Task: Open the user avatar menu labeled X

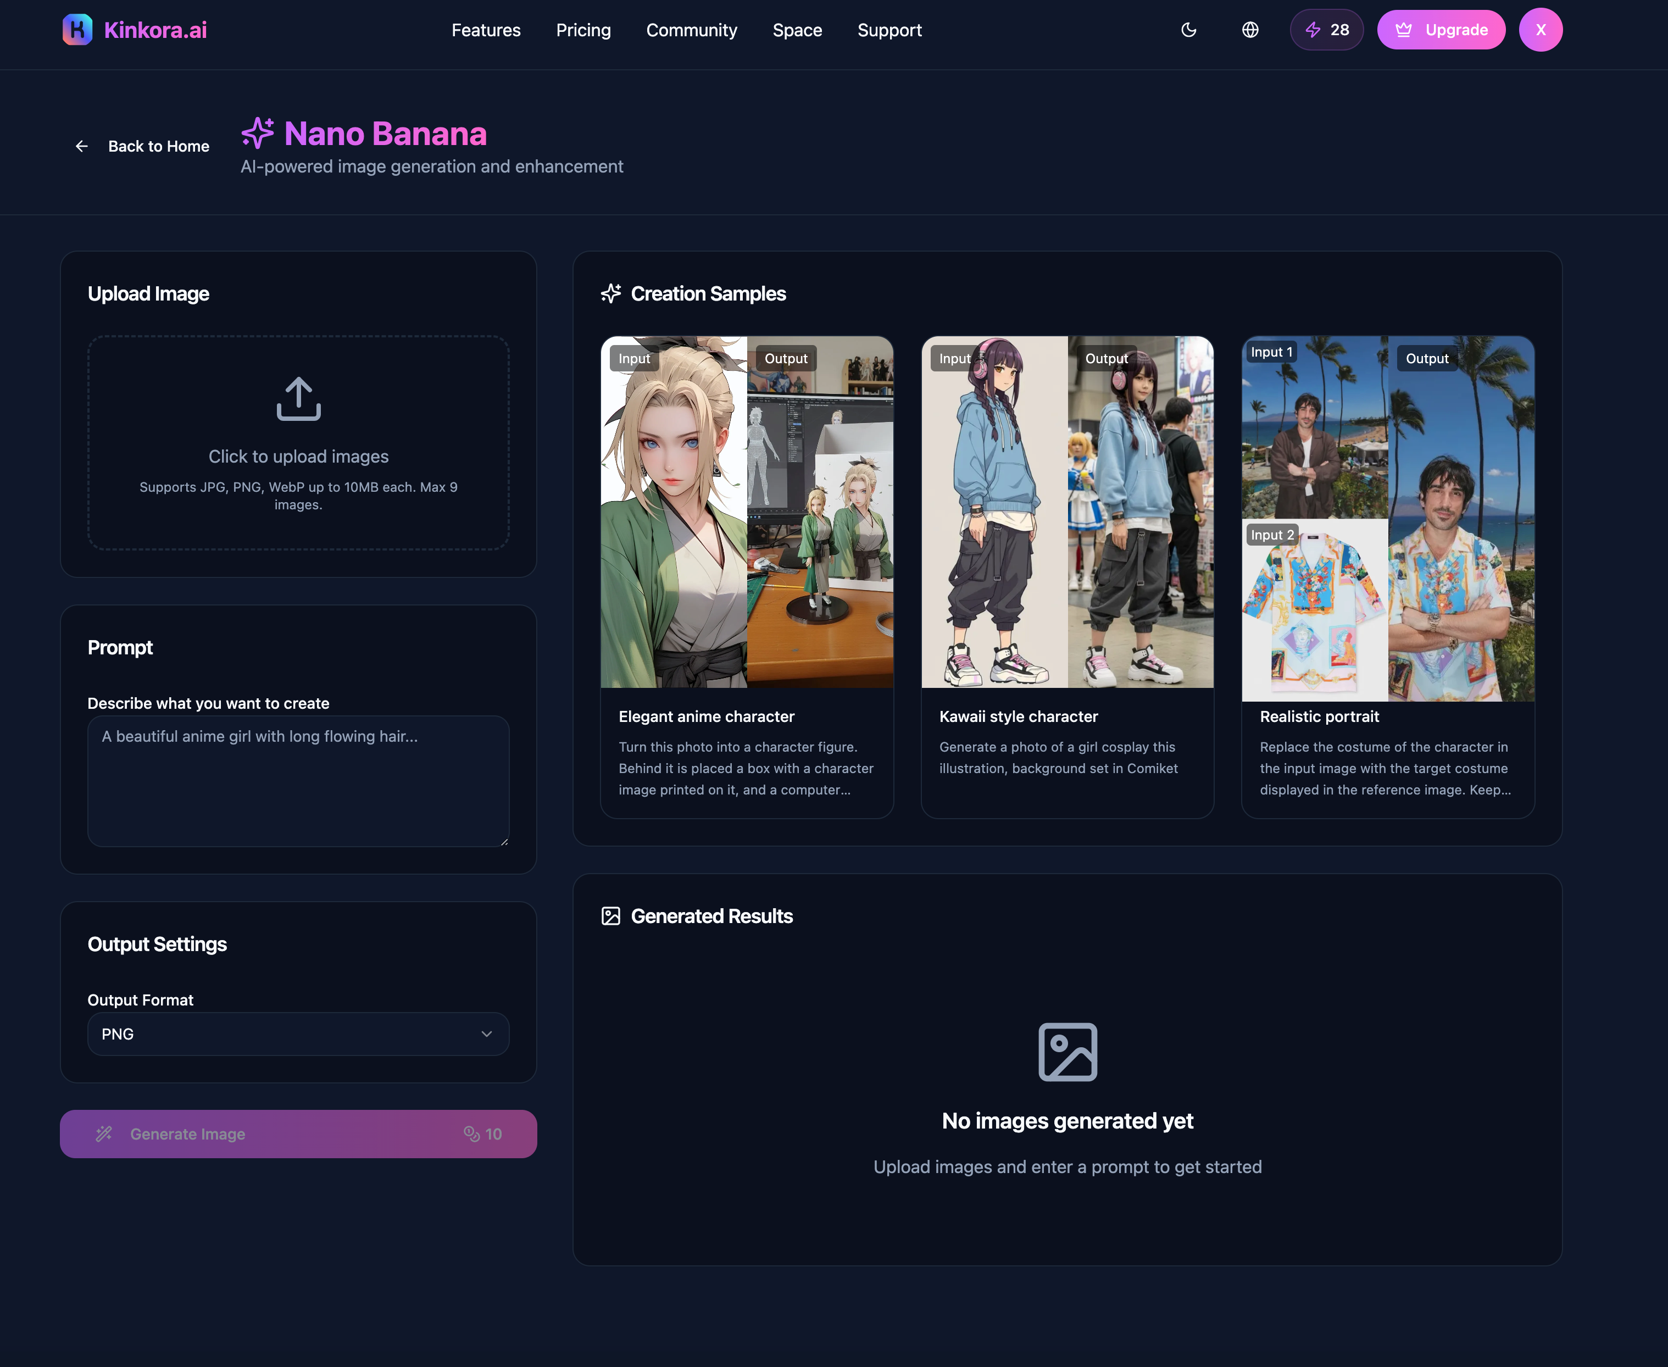Action: coord(1541,29)
